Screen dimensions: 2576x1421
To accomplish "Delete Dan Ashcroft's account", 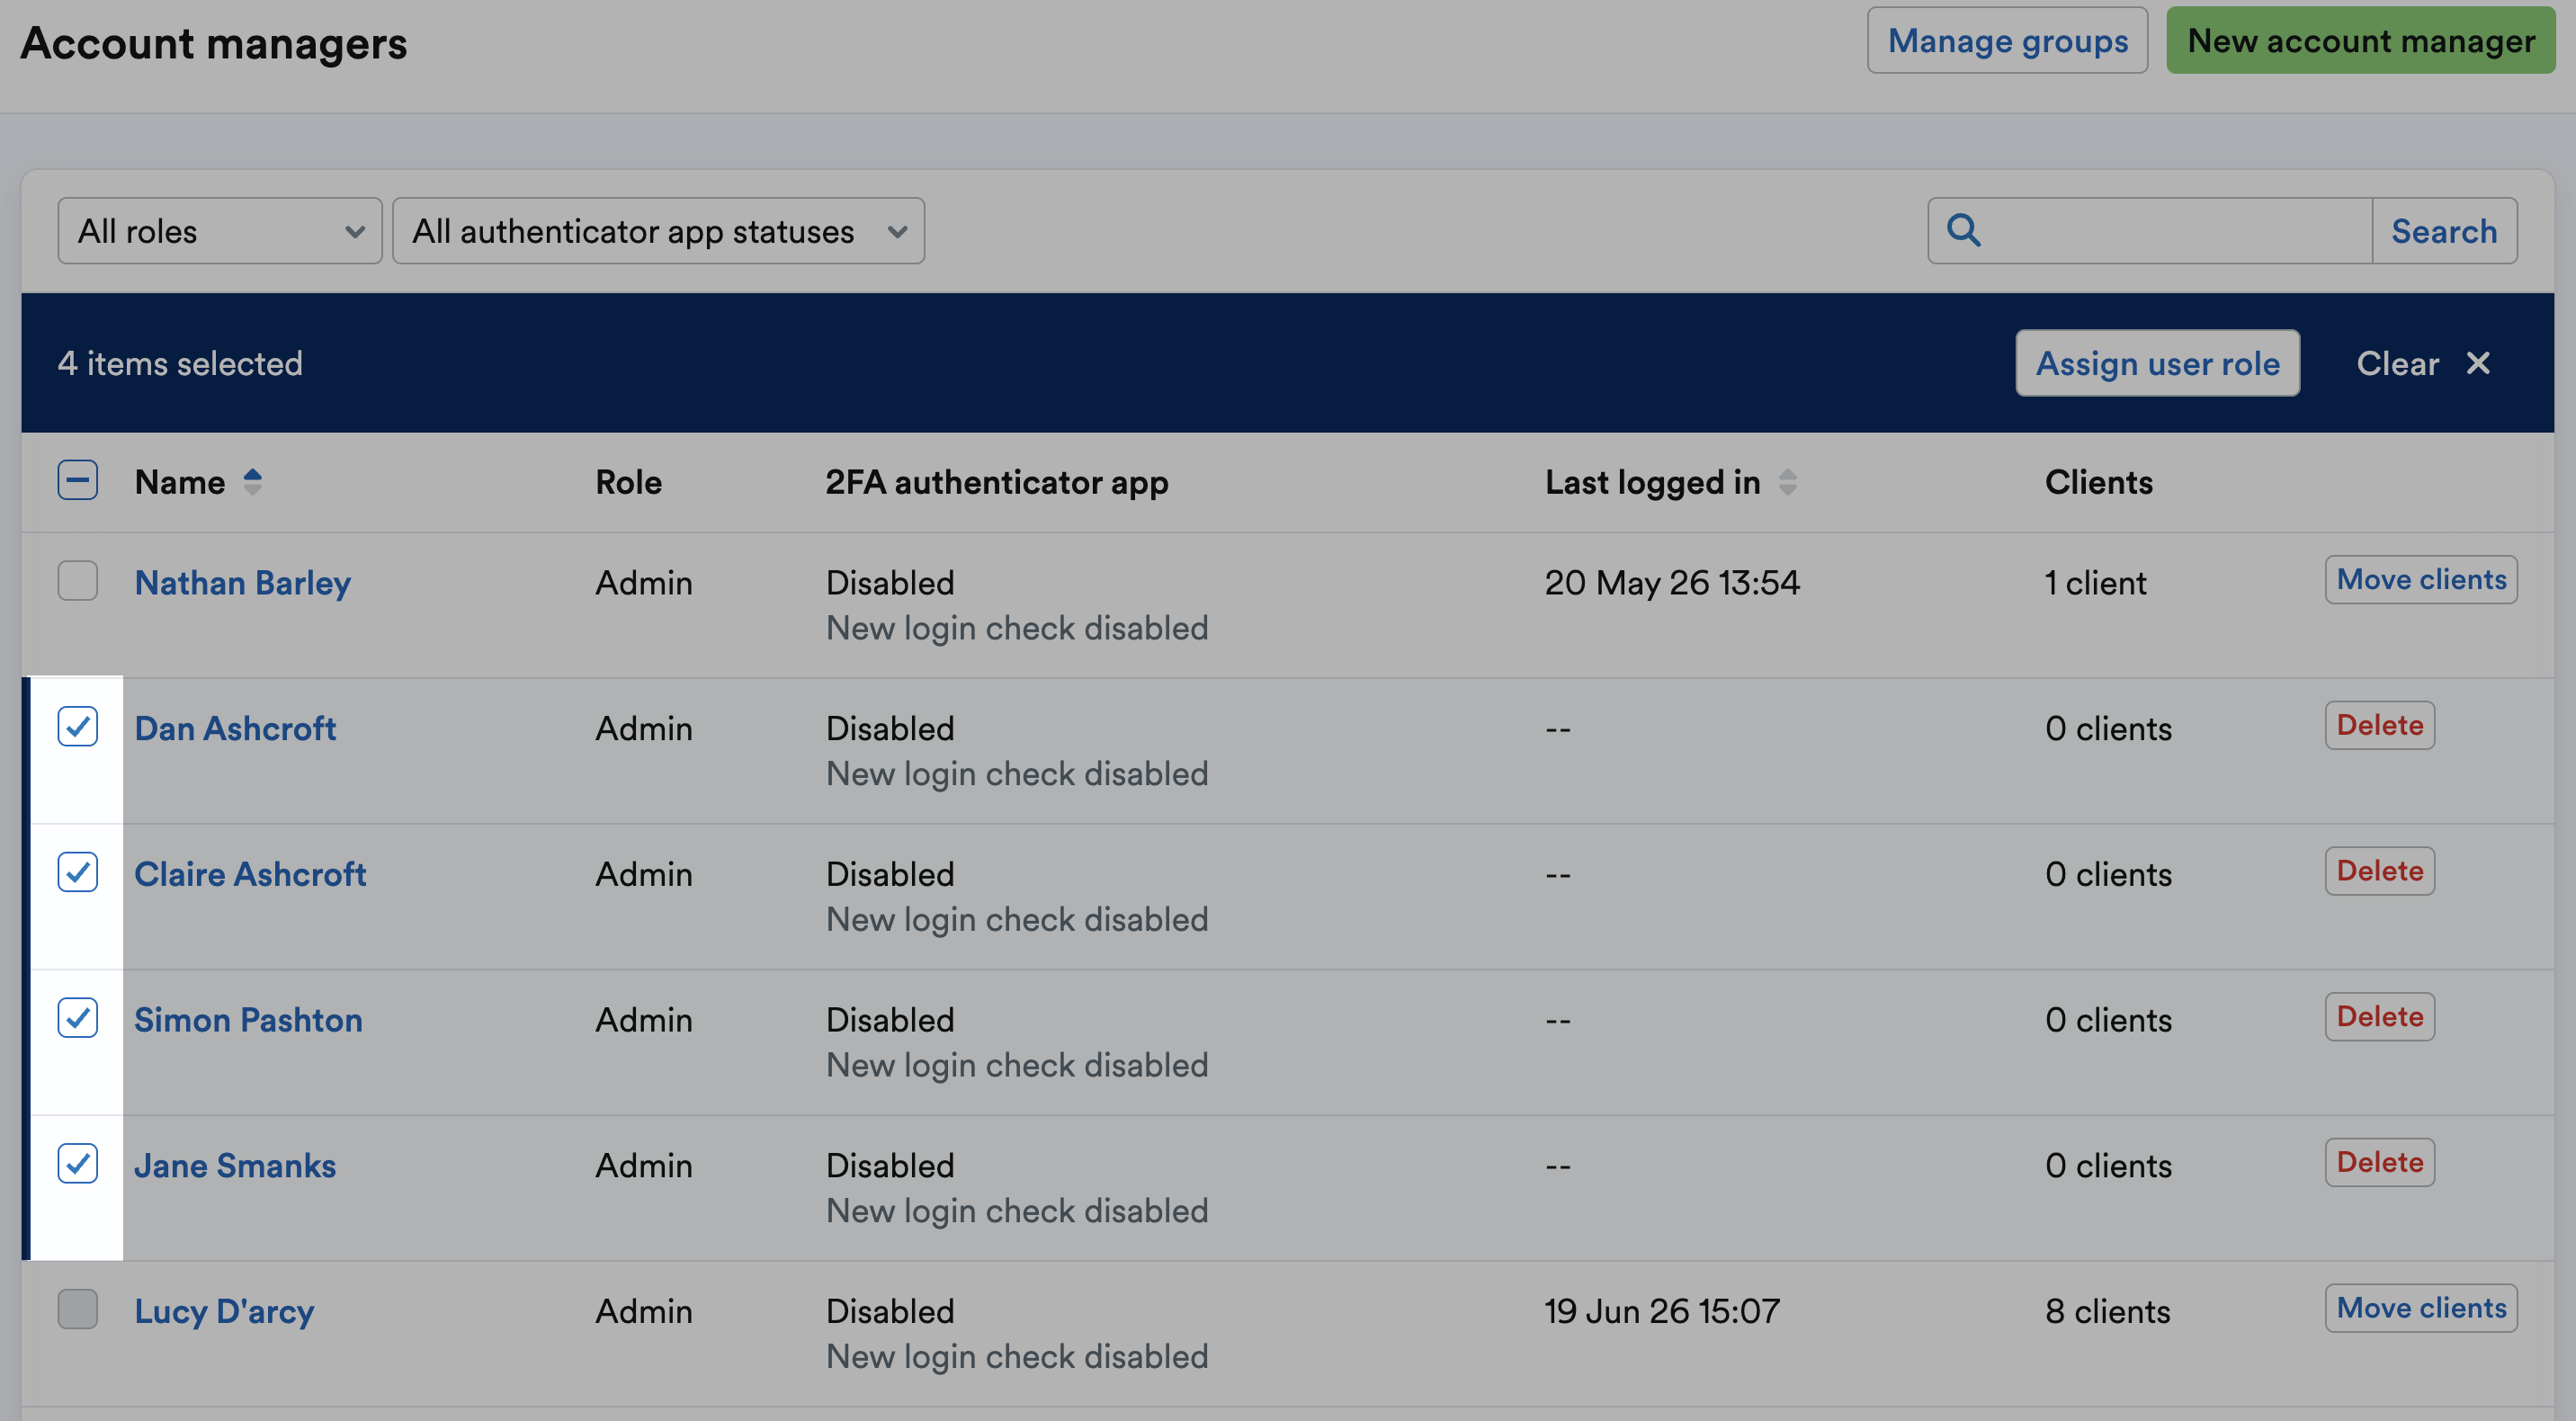I will 2380,725.
